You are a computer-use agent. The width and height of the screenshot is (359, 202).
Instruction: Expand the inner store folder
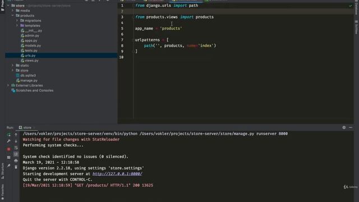pyautogui.click(x=12, y=70)
